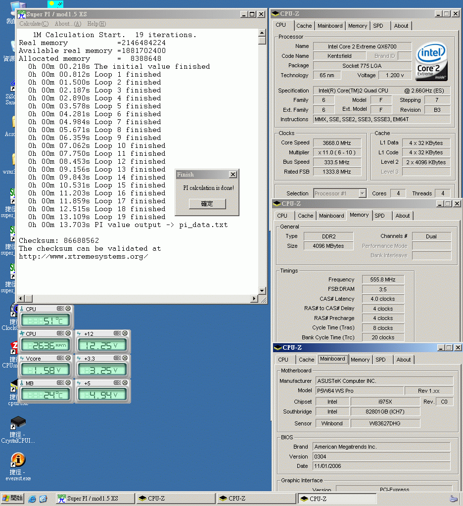This screenshot has width=463, height=506.
Task: Select the CrystalCPUID desktop shortcut
Action: pyautogui.click(x=18, y=430)
